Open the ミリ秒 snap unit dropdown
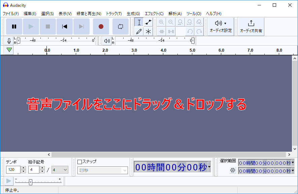Image resolution: width=298 pixels, height=194 pixels. point(102,170)
